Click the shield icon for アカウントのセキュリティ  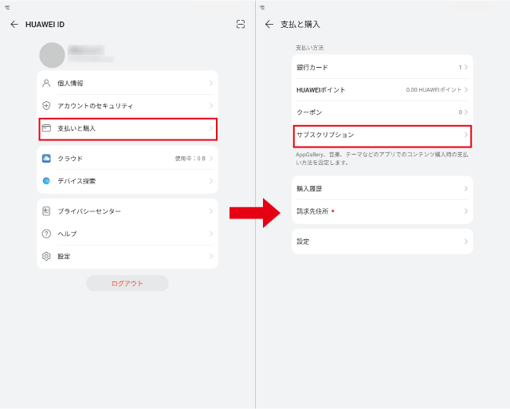(x=46, y=105)
